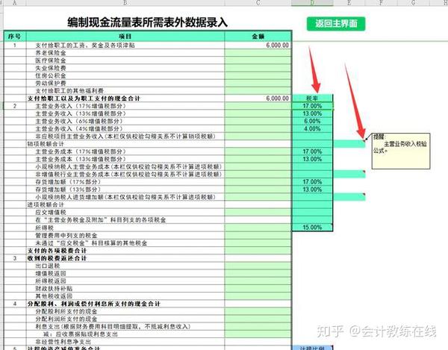
Task: Select 13.00% rate beside 主营业务收入 13% row
Action: [312, 113]
